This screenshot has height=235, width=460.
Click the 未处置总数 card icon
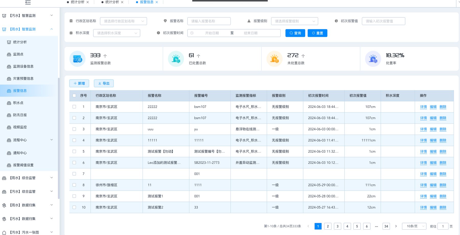point(274,59)
